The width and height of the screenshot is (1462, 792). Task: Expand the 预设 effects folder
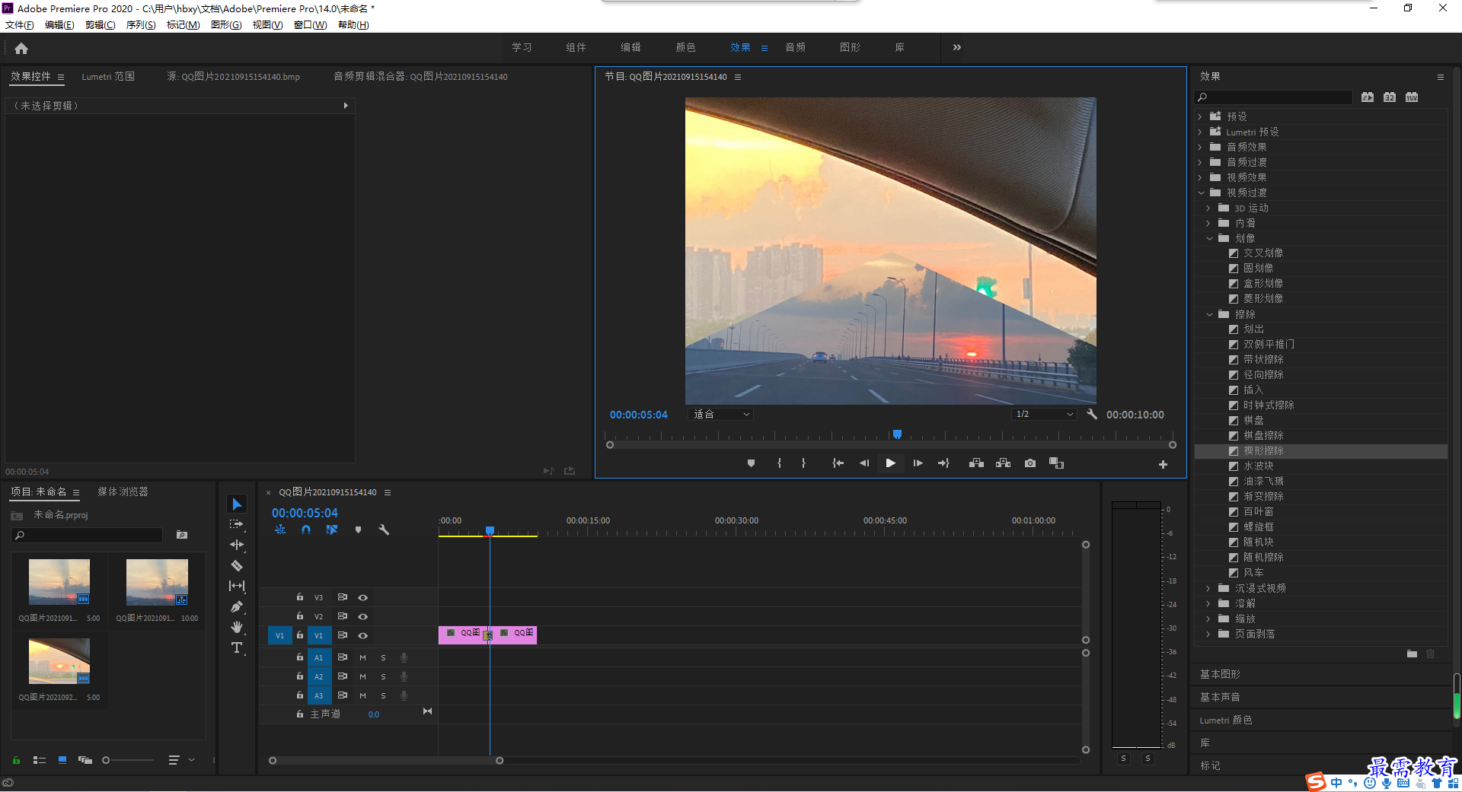coord(1200,116)
